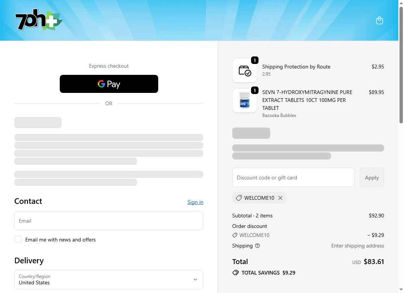The width and height of the screenshot is (404, 293).
Task: Open the Country/Region dropdown
Action: click(109, 279)
